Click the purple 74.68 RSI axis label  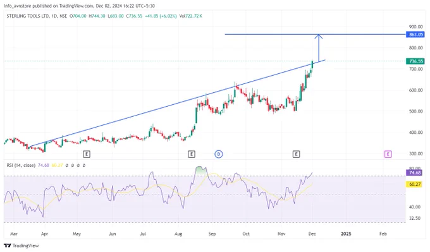(414, 172)
